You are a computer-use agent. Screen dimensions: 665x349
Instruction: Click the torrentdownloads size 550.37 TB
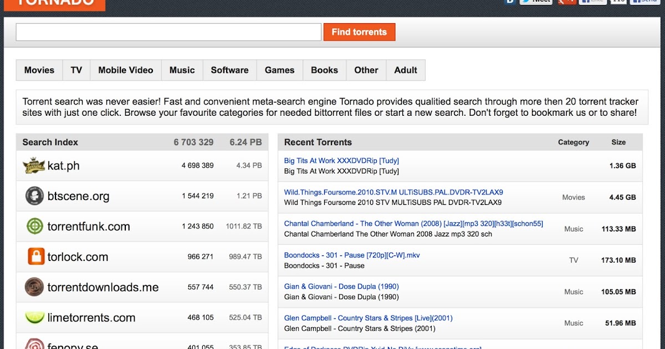coord(245,288)
